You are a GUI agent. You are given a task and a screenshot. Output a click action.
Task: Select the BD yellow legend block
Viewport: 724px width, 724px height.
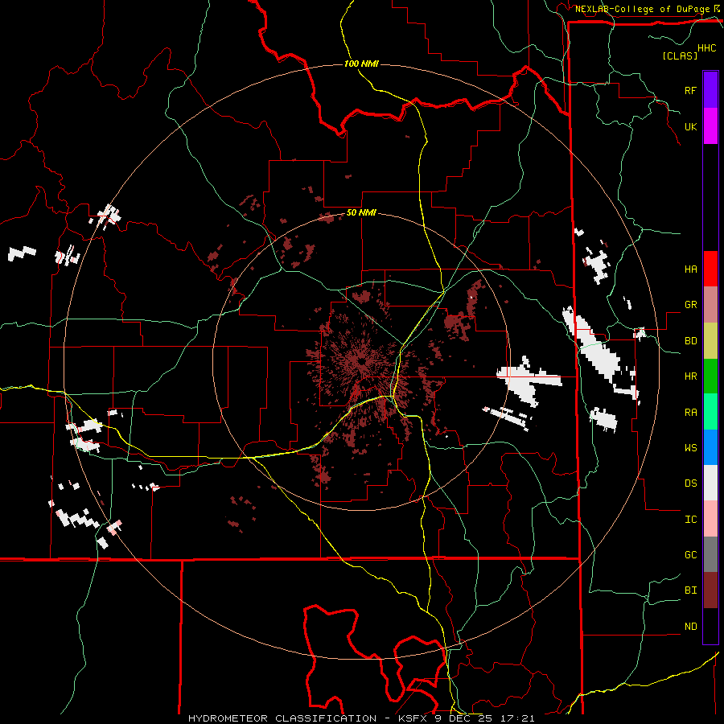click(710, 341)
